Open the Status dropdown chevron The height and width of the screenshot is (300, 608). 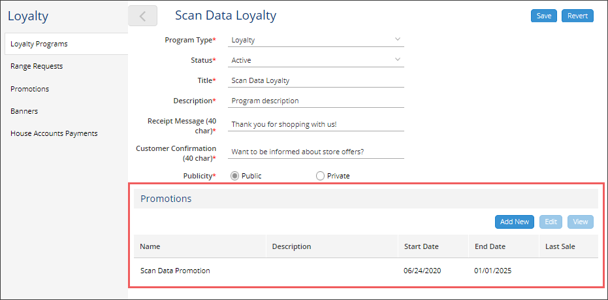coord(398,59)
